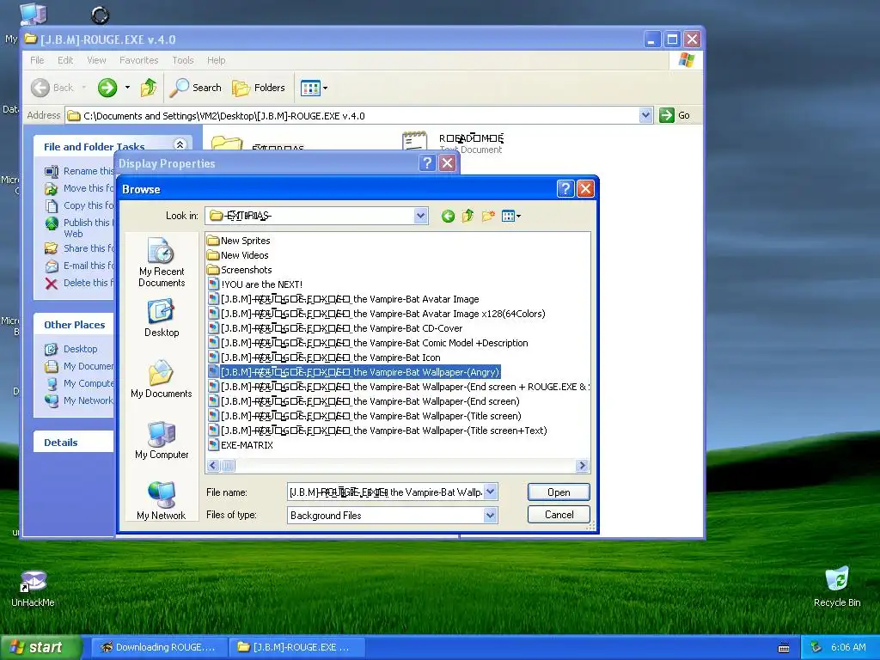Go back with the Browse dialog's green arrow
Image resolution: width=880 pixels, height=660 pixels.
448,216
